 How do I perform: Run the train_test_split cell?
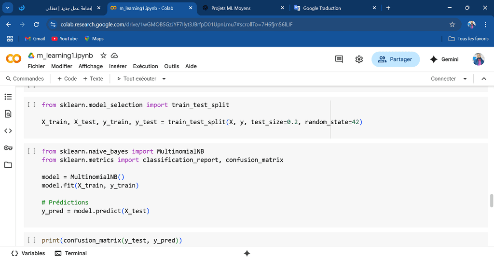[x=31, y=105]
